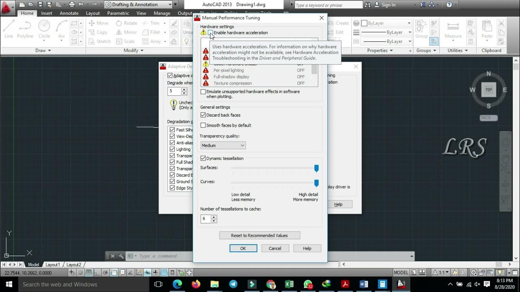520x292 pixels.
Task: Uncheck Discard back faces
Action: pyautogui.click(x=203, y=115)
